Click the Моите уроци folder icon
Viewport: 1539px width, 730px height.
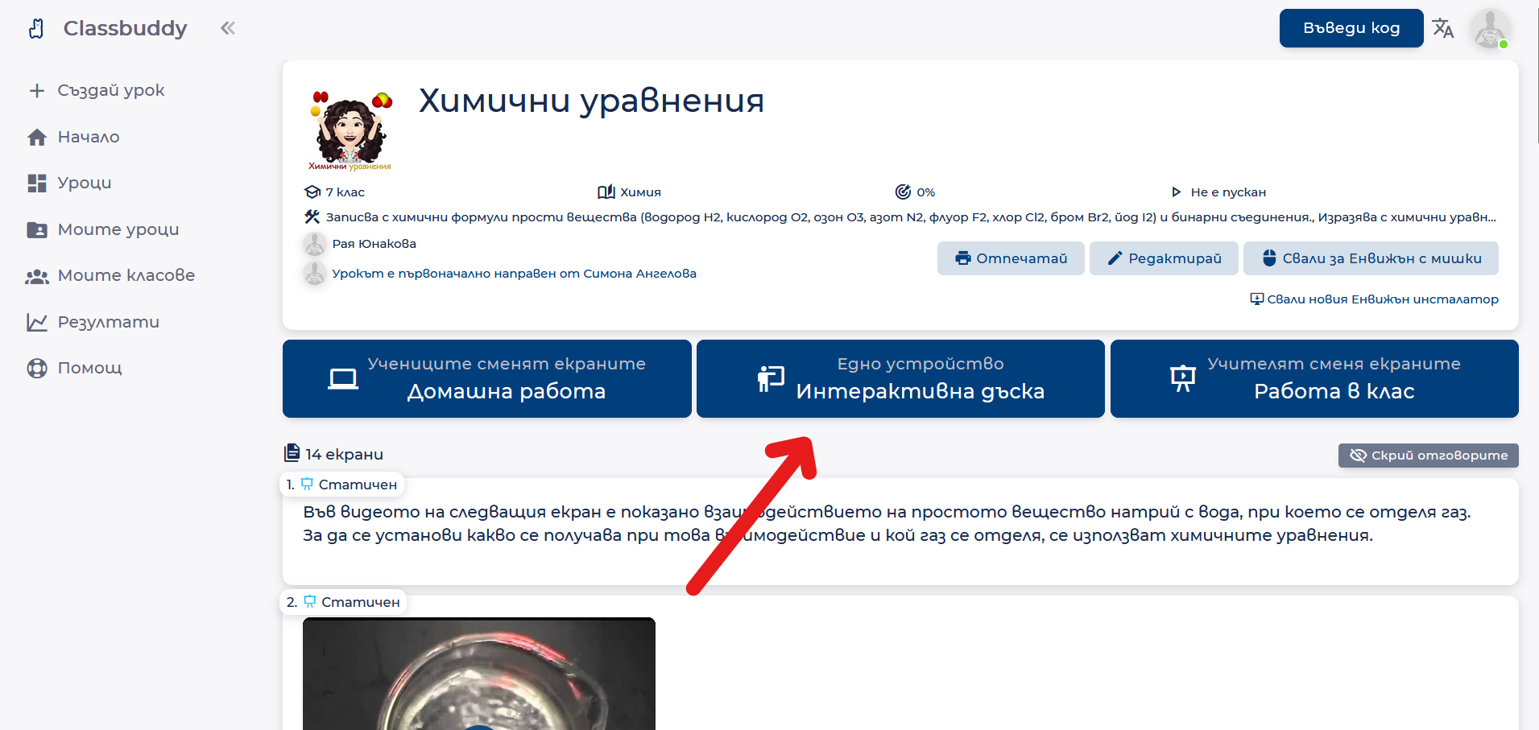tap(37, 229)
